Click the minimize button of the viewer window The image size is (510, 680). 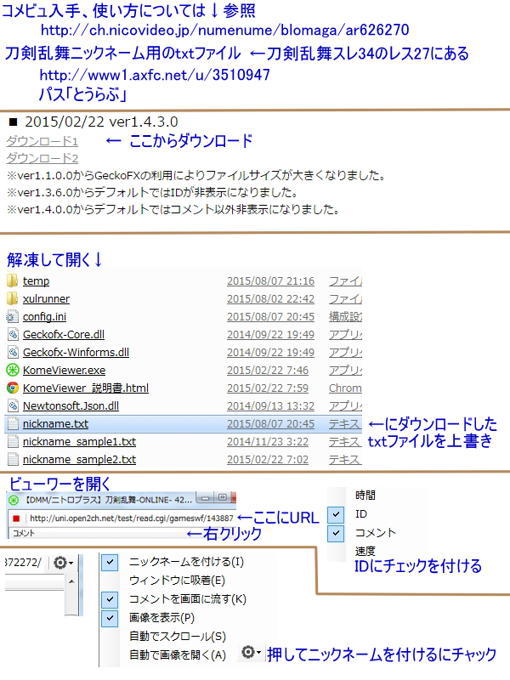tap(205, 498)
